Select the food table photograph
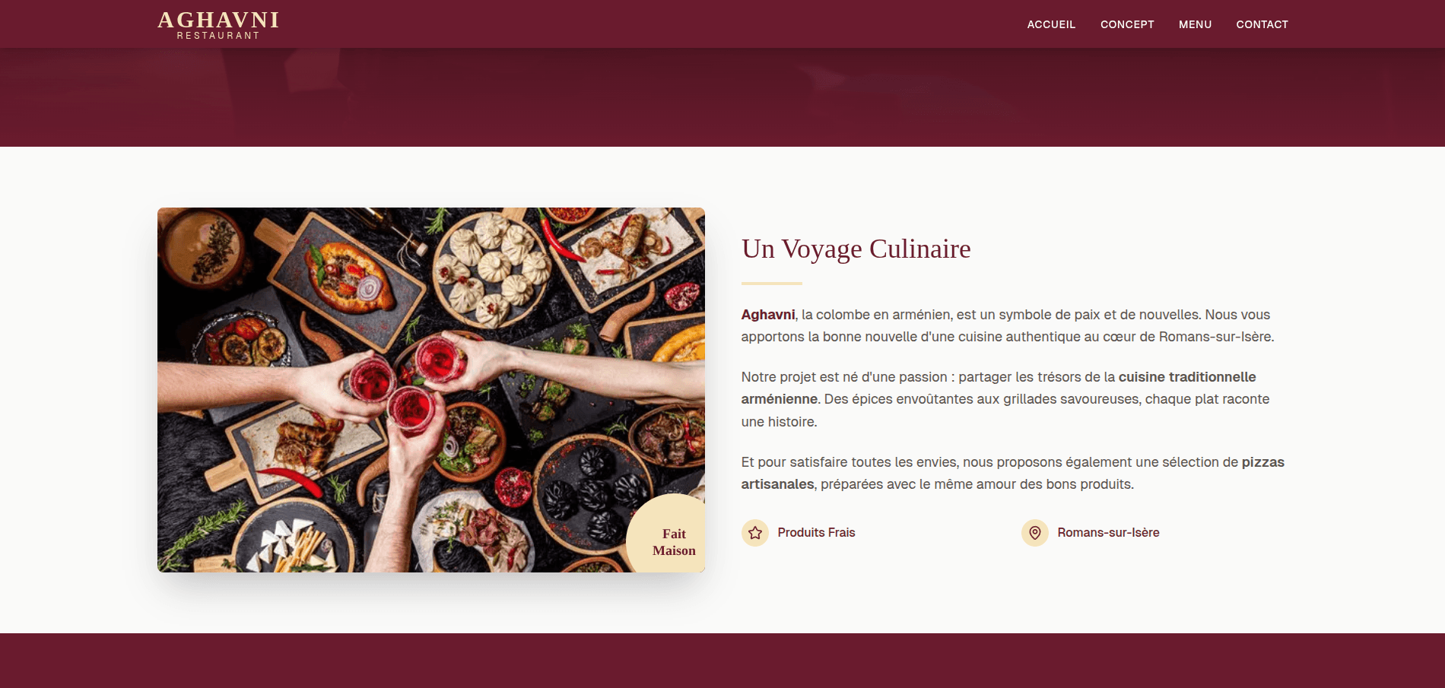Viewport: 1445px width, 688px height. point(431,390)
